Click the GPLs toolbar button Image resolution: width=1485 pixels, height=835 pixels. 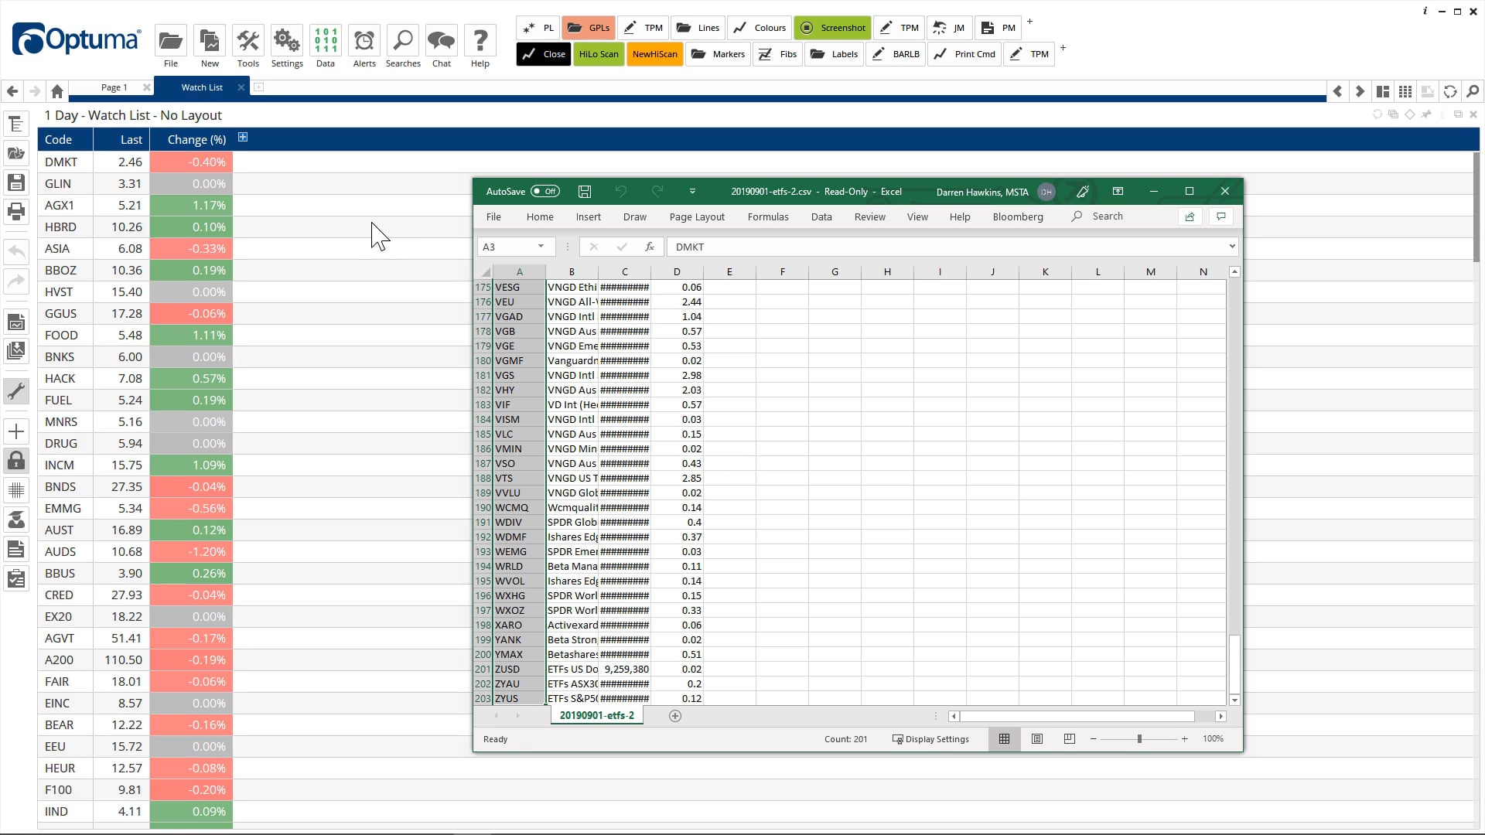[589, 28]
